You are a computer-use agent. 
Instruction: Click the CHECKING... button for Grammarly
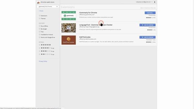coord(150,13)
